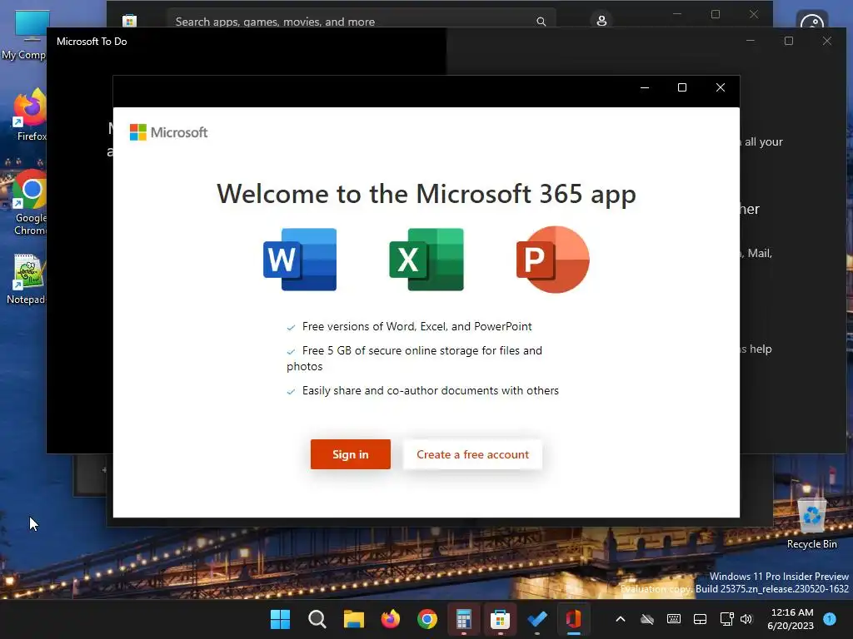The height and width of the screenshot is (639, 853).
Task: Maximize the Microsoft To Do window
Action: [789, 41]
